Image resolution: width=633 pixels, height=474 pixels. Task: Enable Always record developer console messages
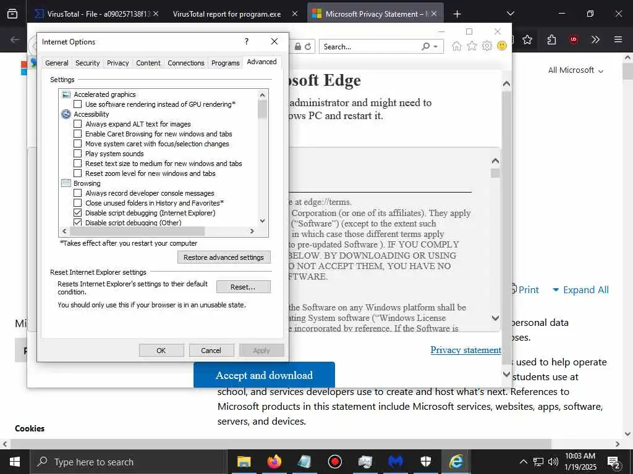click(77, 193)
